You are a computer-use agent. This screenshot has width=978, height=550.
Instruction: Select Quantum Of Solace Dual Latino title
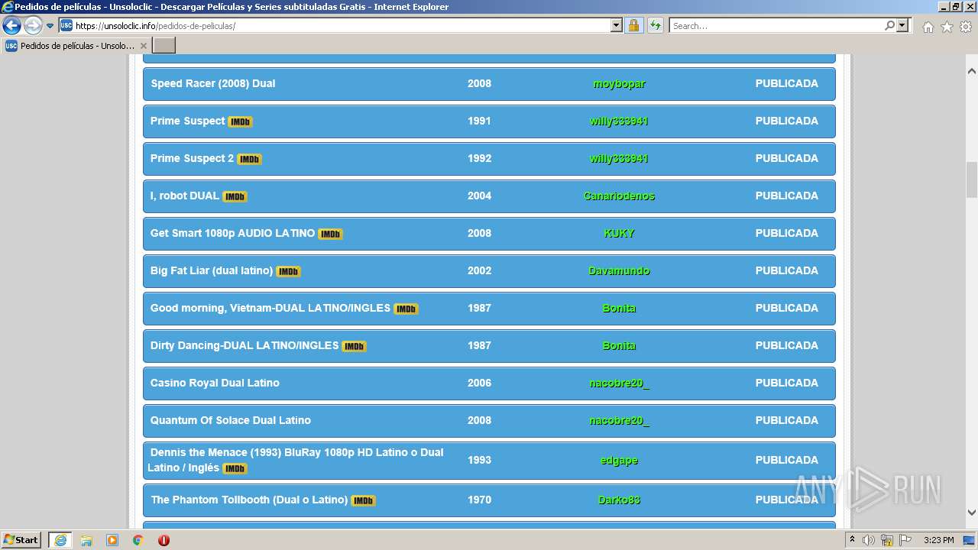(x=231, y=420)
